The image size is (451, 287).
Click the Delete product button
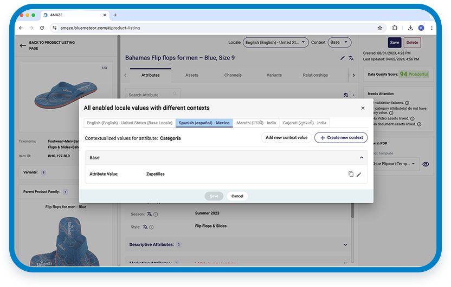tap(412, 43)
